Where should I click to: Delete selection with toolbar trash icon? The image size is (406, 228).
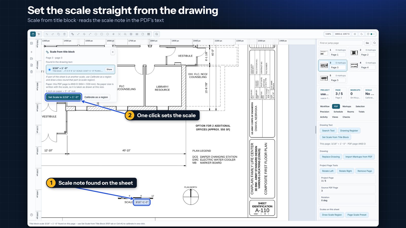64,34
